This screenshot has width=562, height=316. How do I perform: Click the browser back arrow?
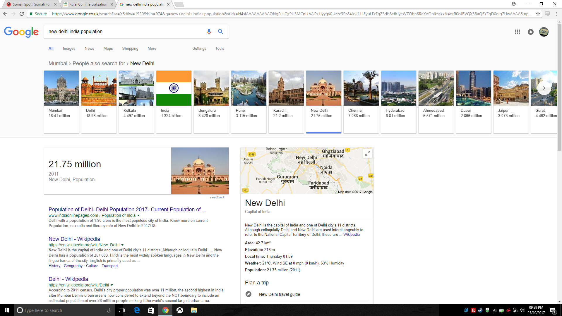pos(5,14)
